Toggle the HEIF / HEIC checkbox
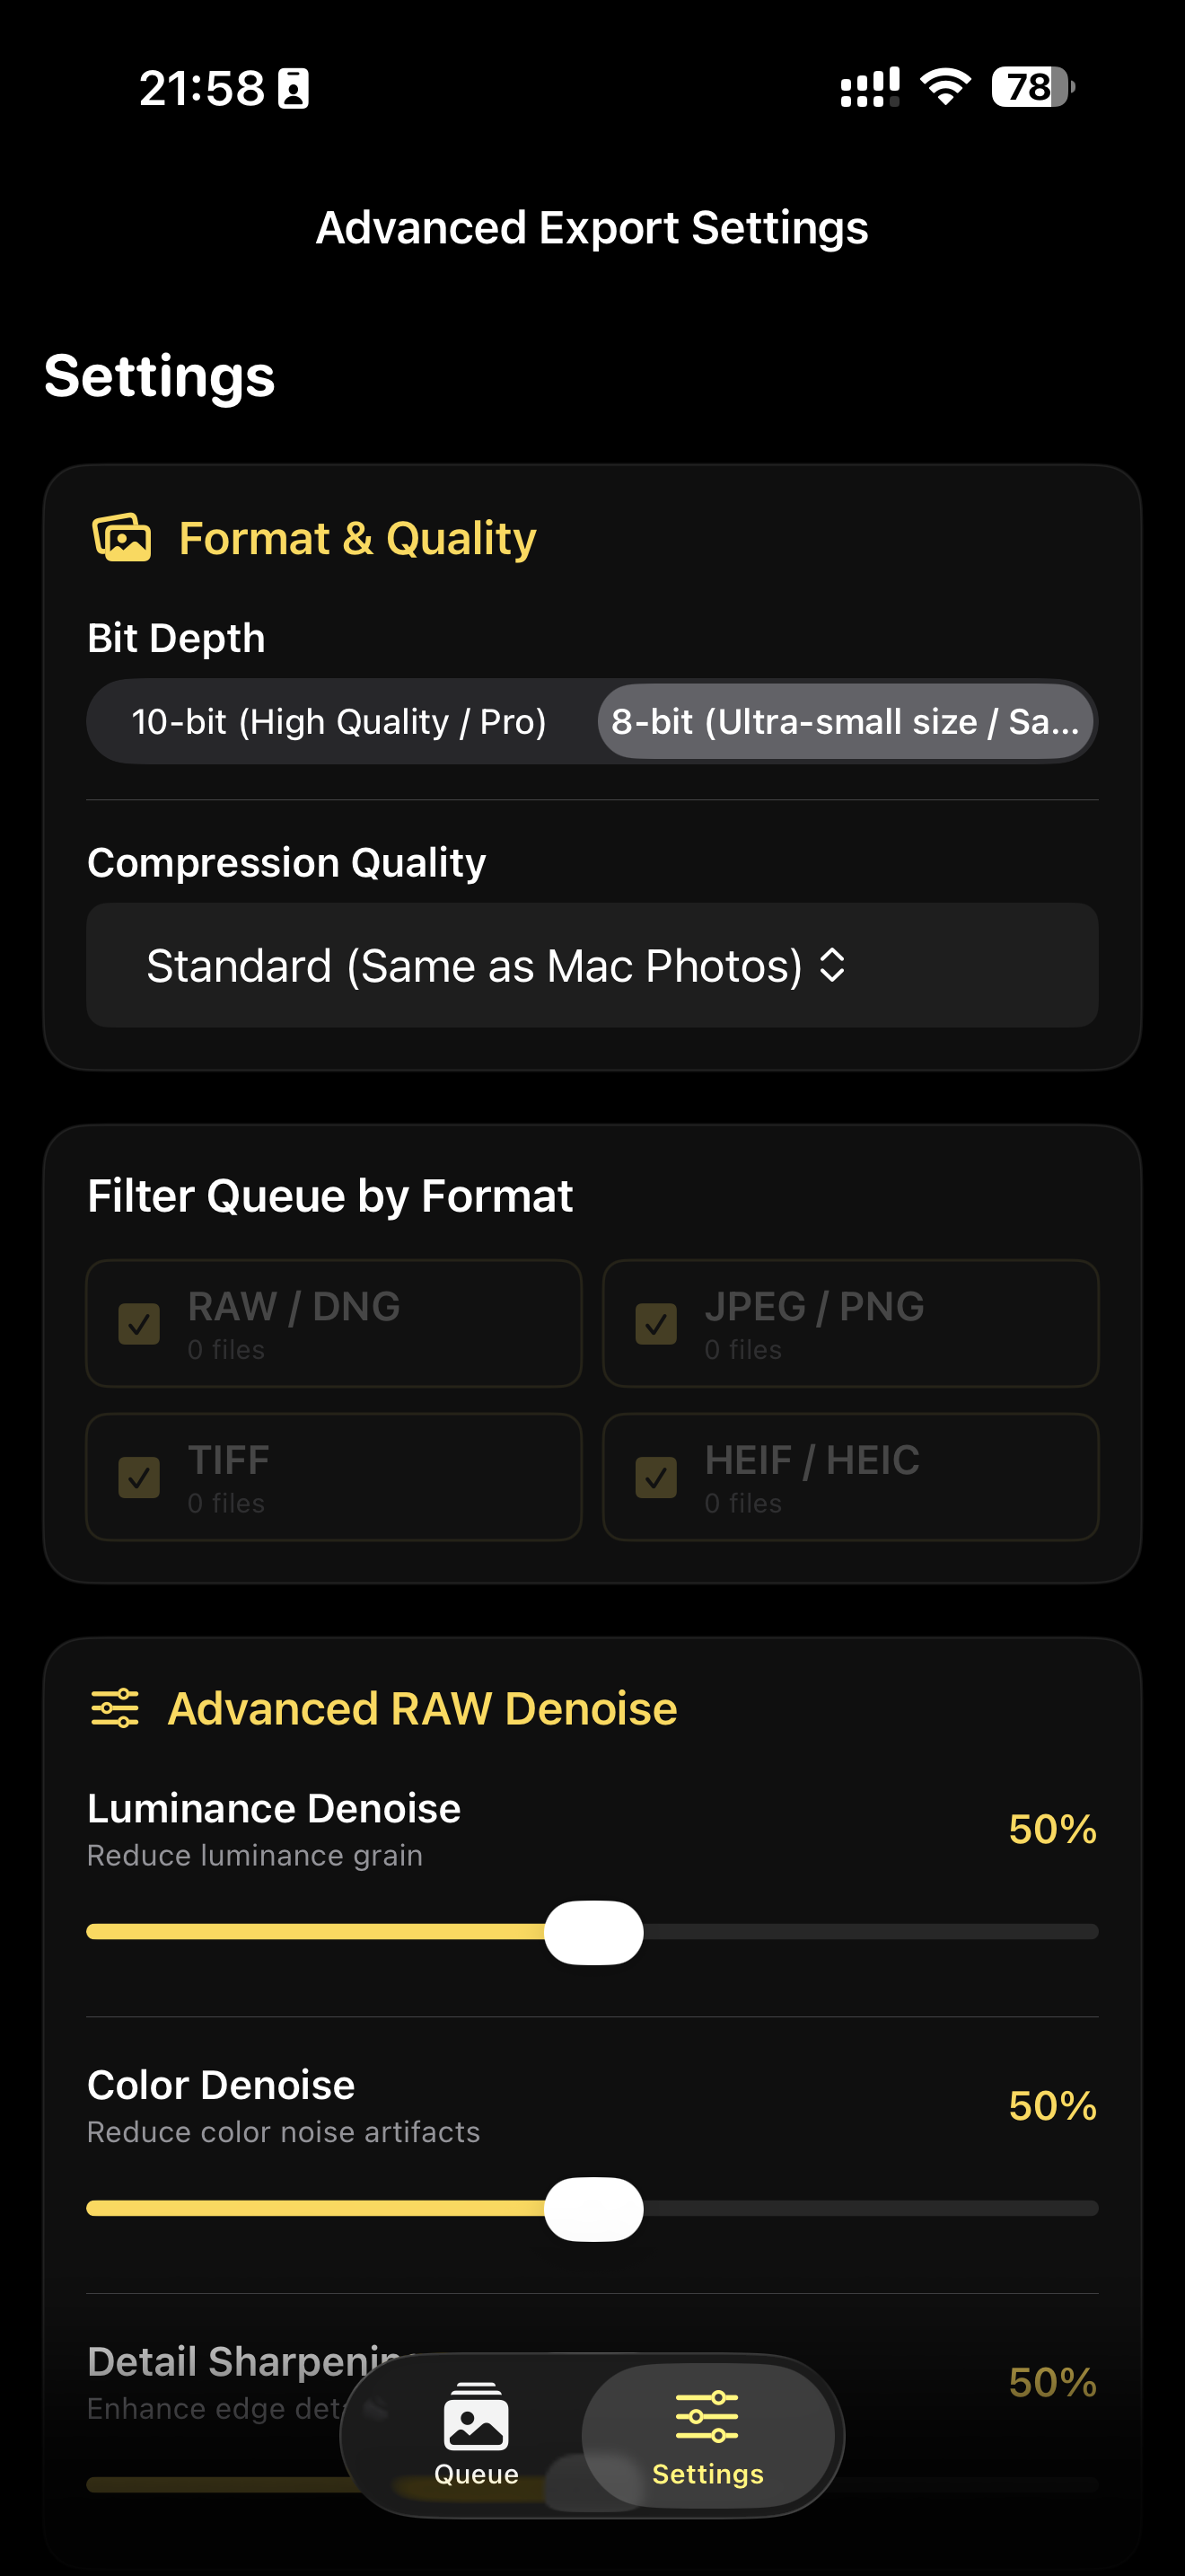Viewport: 1185px width, 2576px height. pos(655,1477)
